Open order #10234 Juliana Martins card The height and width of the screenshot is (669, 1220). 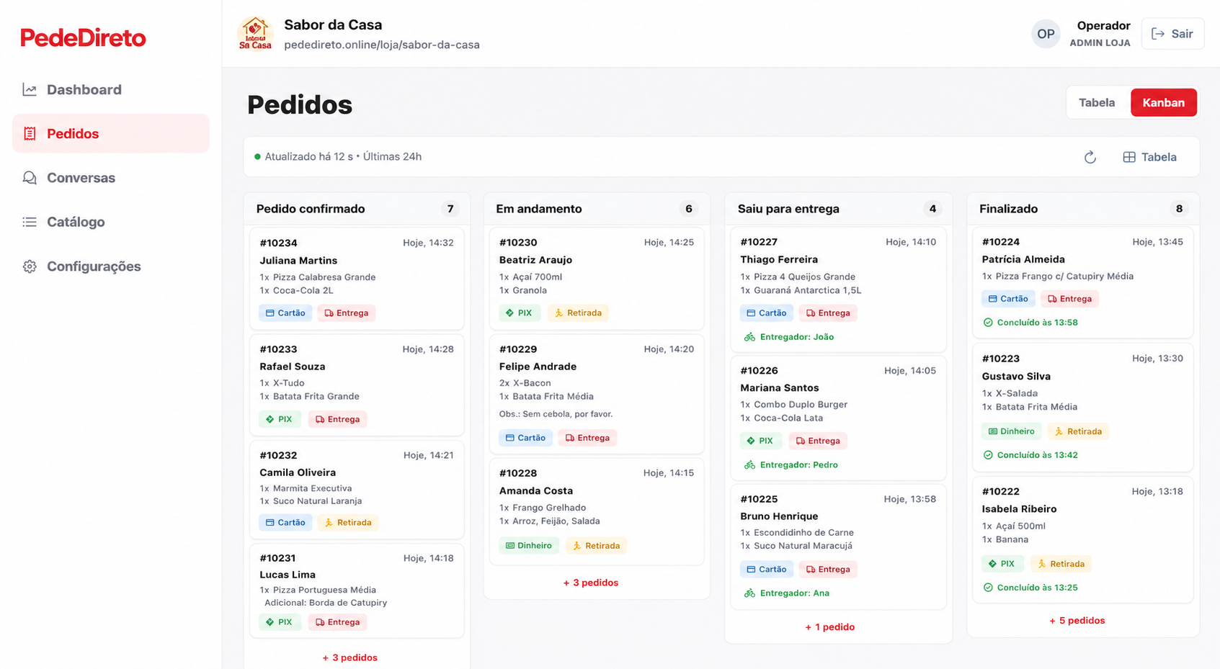coord(357,279)
